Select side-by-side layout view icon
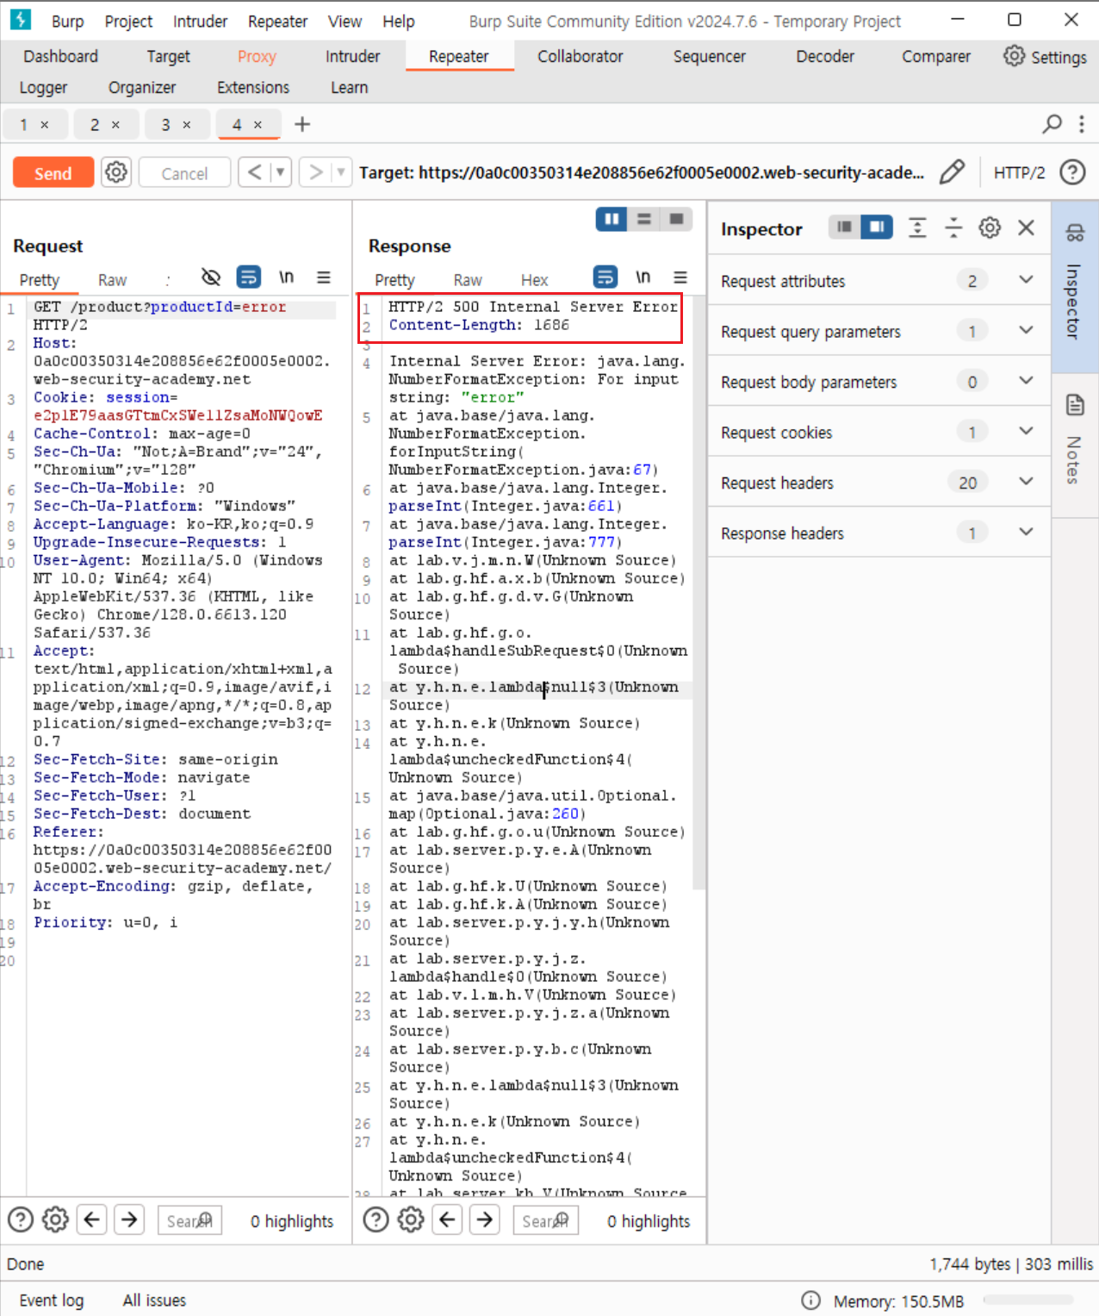 point(612,219)
